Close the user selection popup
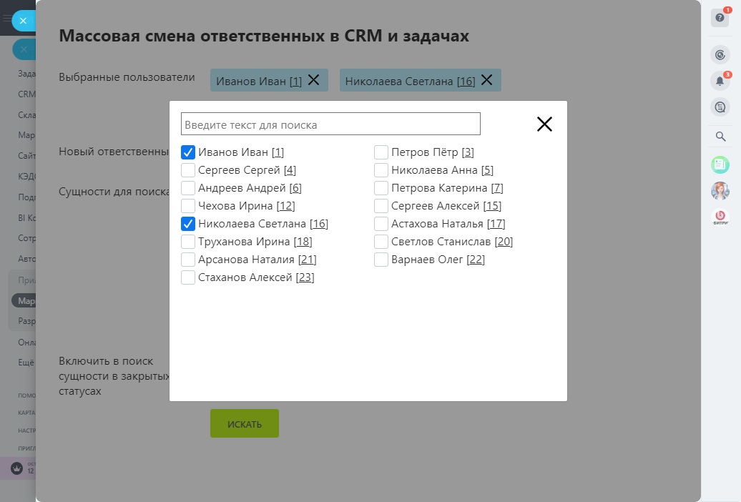 pos(544,124)
